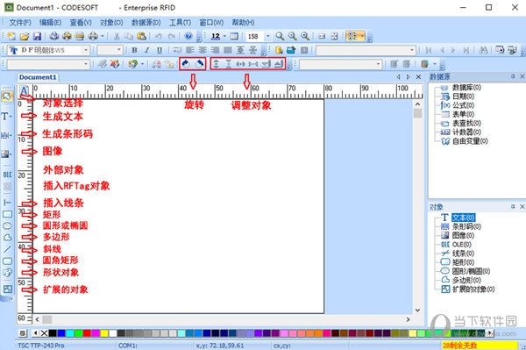Open the combo box right of adjust-object icons
526x350 pixels.
click(340, 64)
